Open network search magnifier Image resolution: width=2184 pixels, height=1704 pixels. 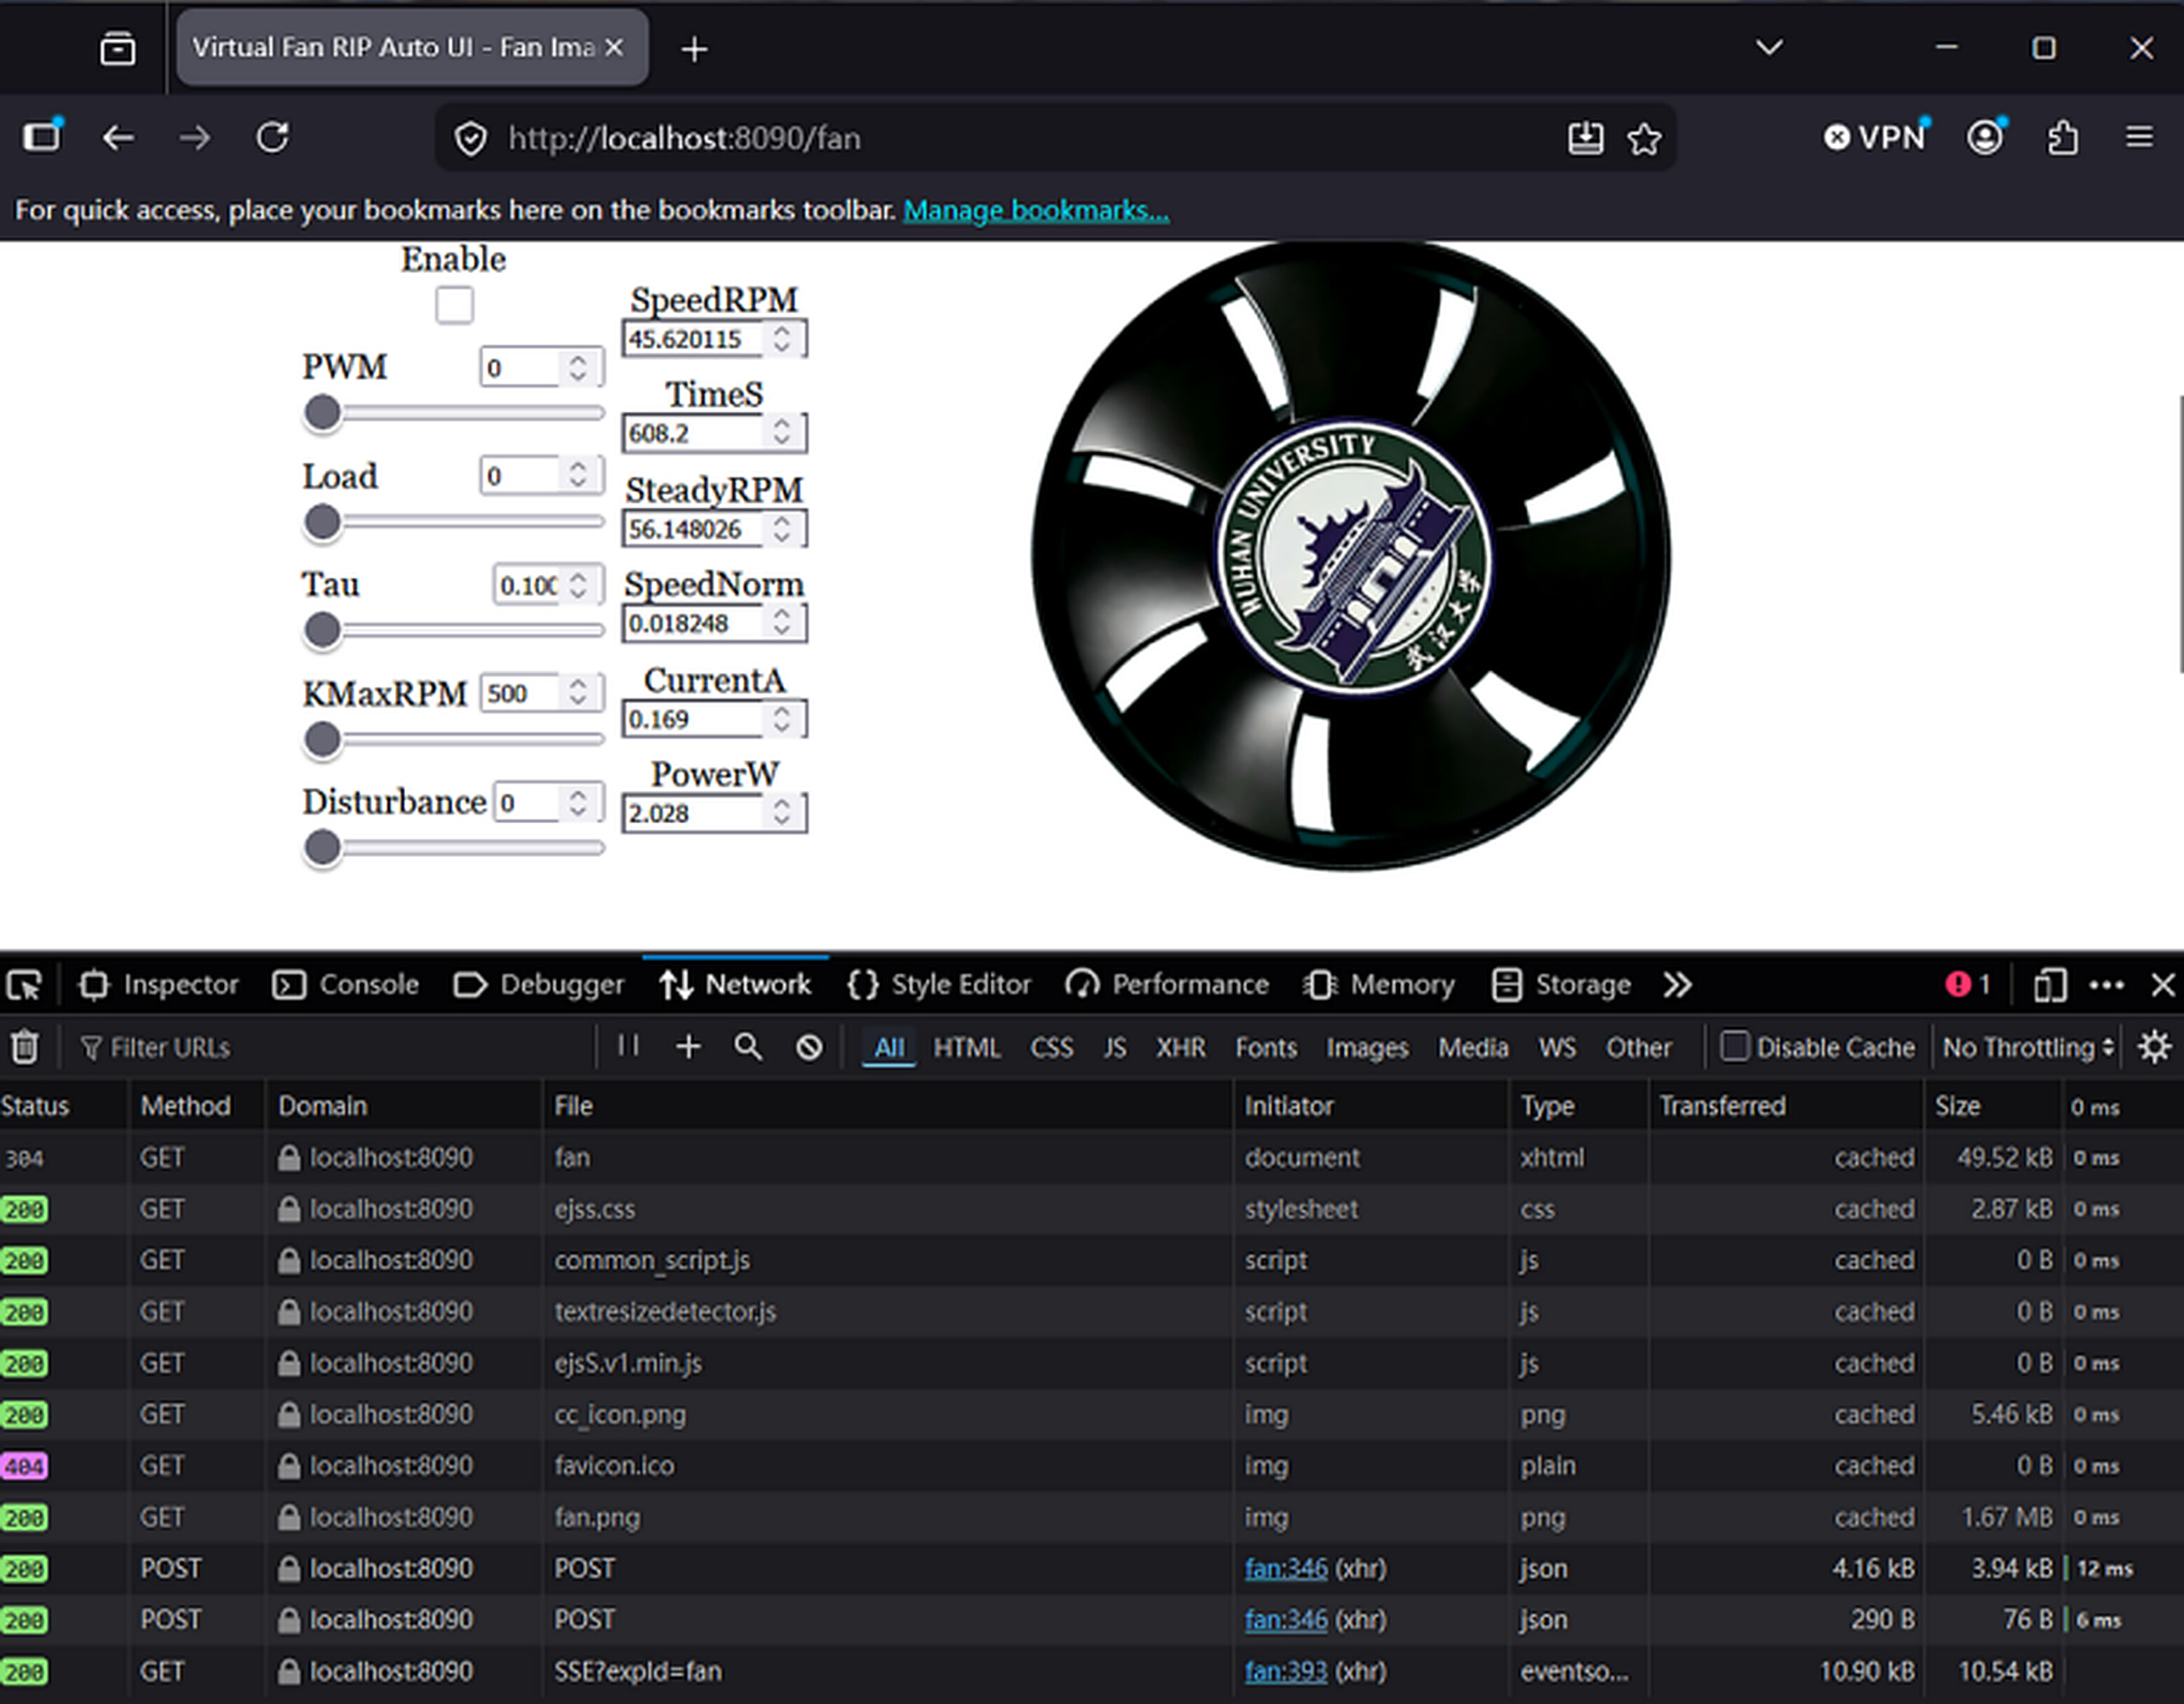[748, 1047]
